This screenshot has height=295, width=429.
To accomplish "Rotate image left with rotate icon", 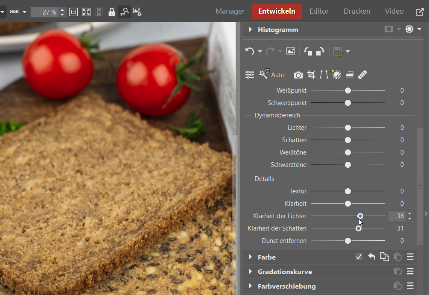I will pos(308,51).
